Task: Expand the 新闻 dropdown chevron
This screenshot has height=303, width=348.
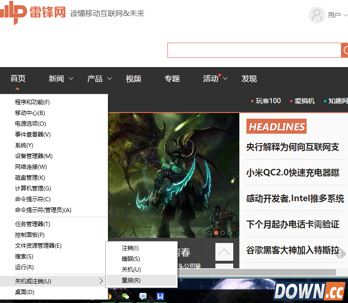Action: 71,79
